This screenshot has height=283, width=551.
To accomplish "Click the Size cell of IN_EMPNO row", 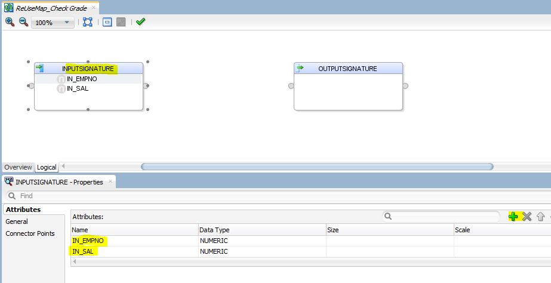I will [x=390, y=241].
